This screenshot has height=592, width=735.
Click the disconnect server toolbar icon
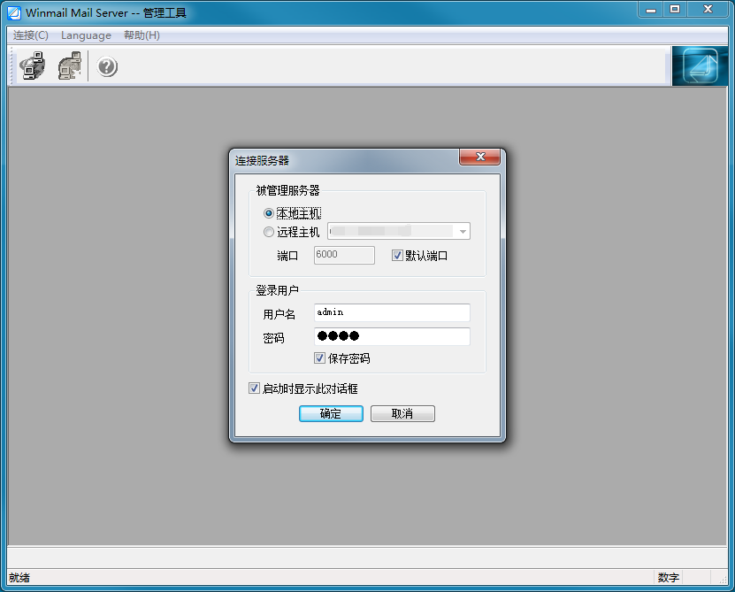(x=69, y=65)
